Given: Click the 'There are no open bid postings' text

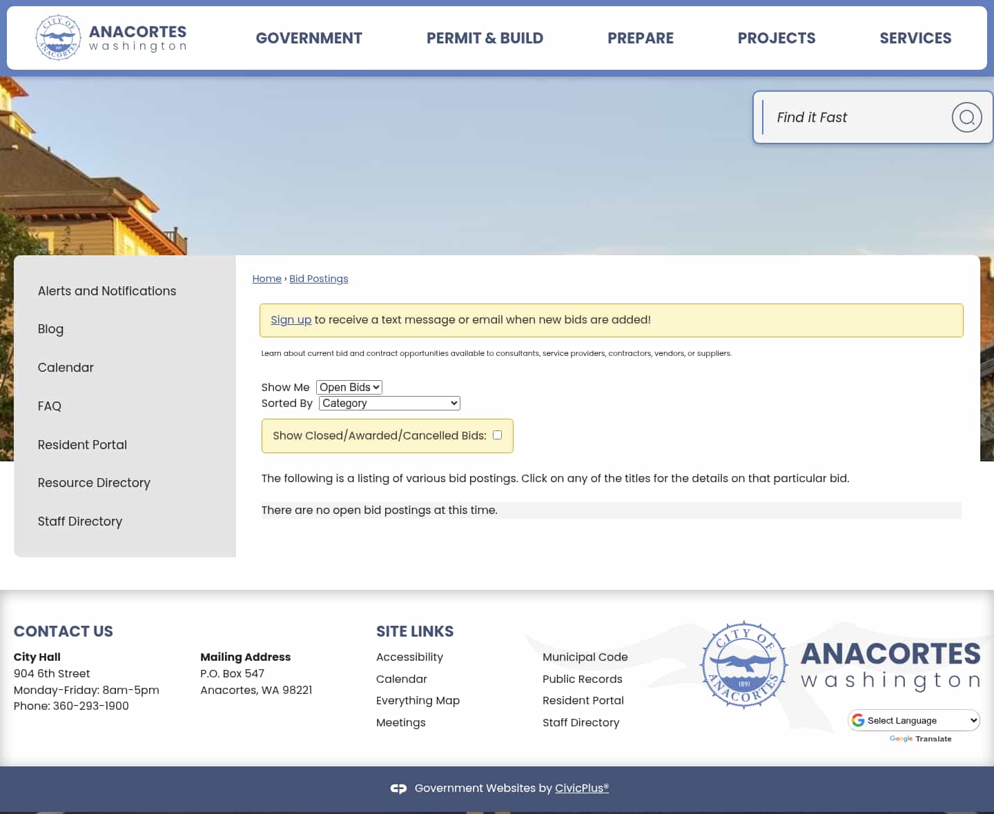Looking at the screenshot, I should 379,510.
